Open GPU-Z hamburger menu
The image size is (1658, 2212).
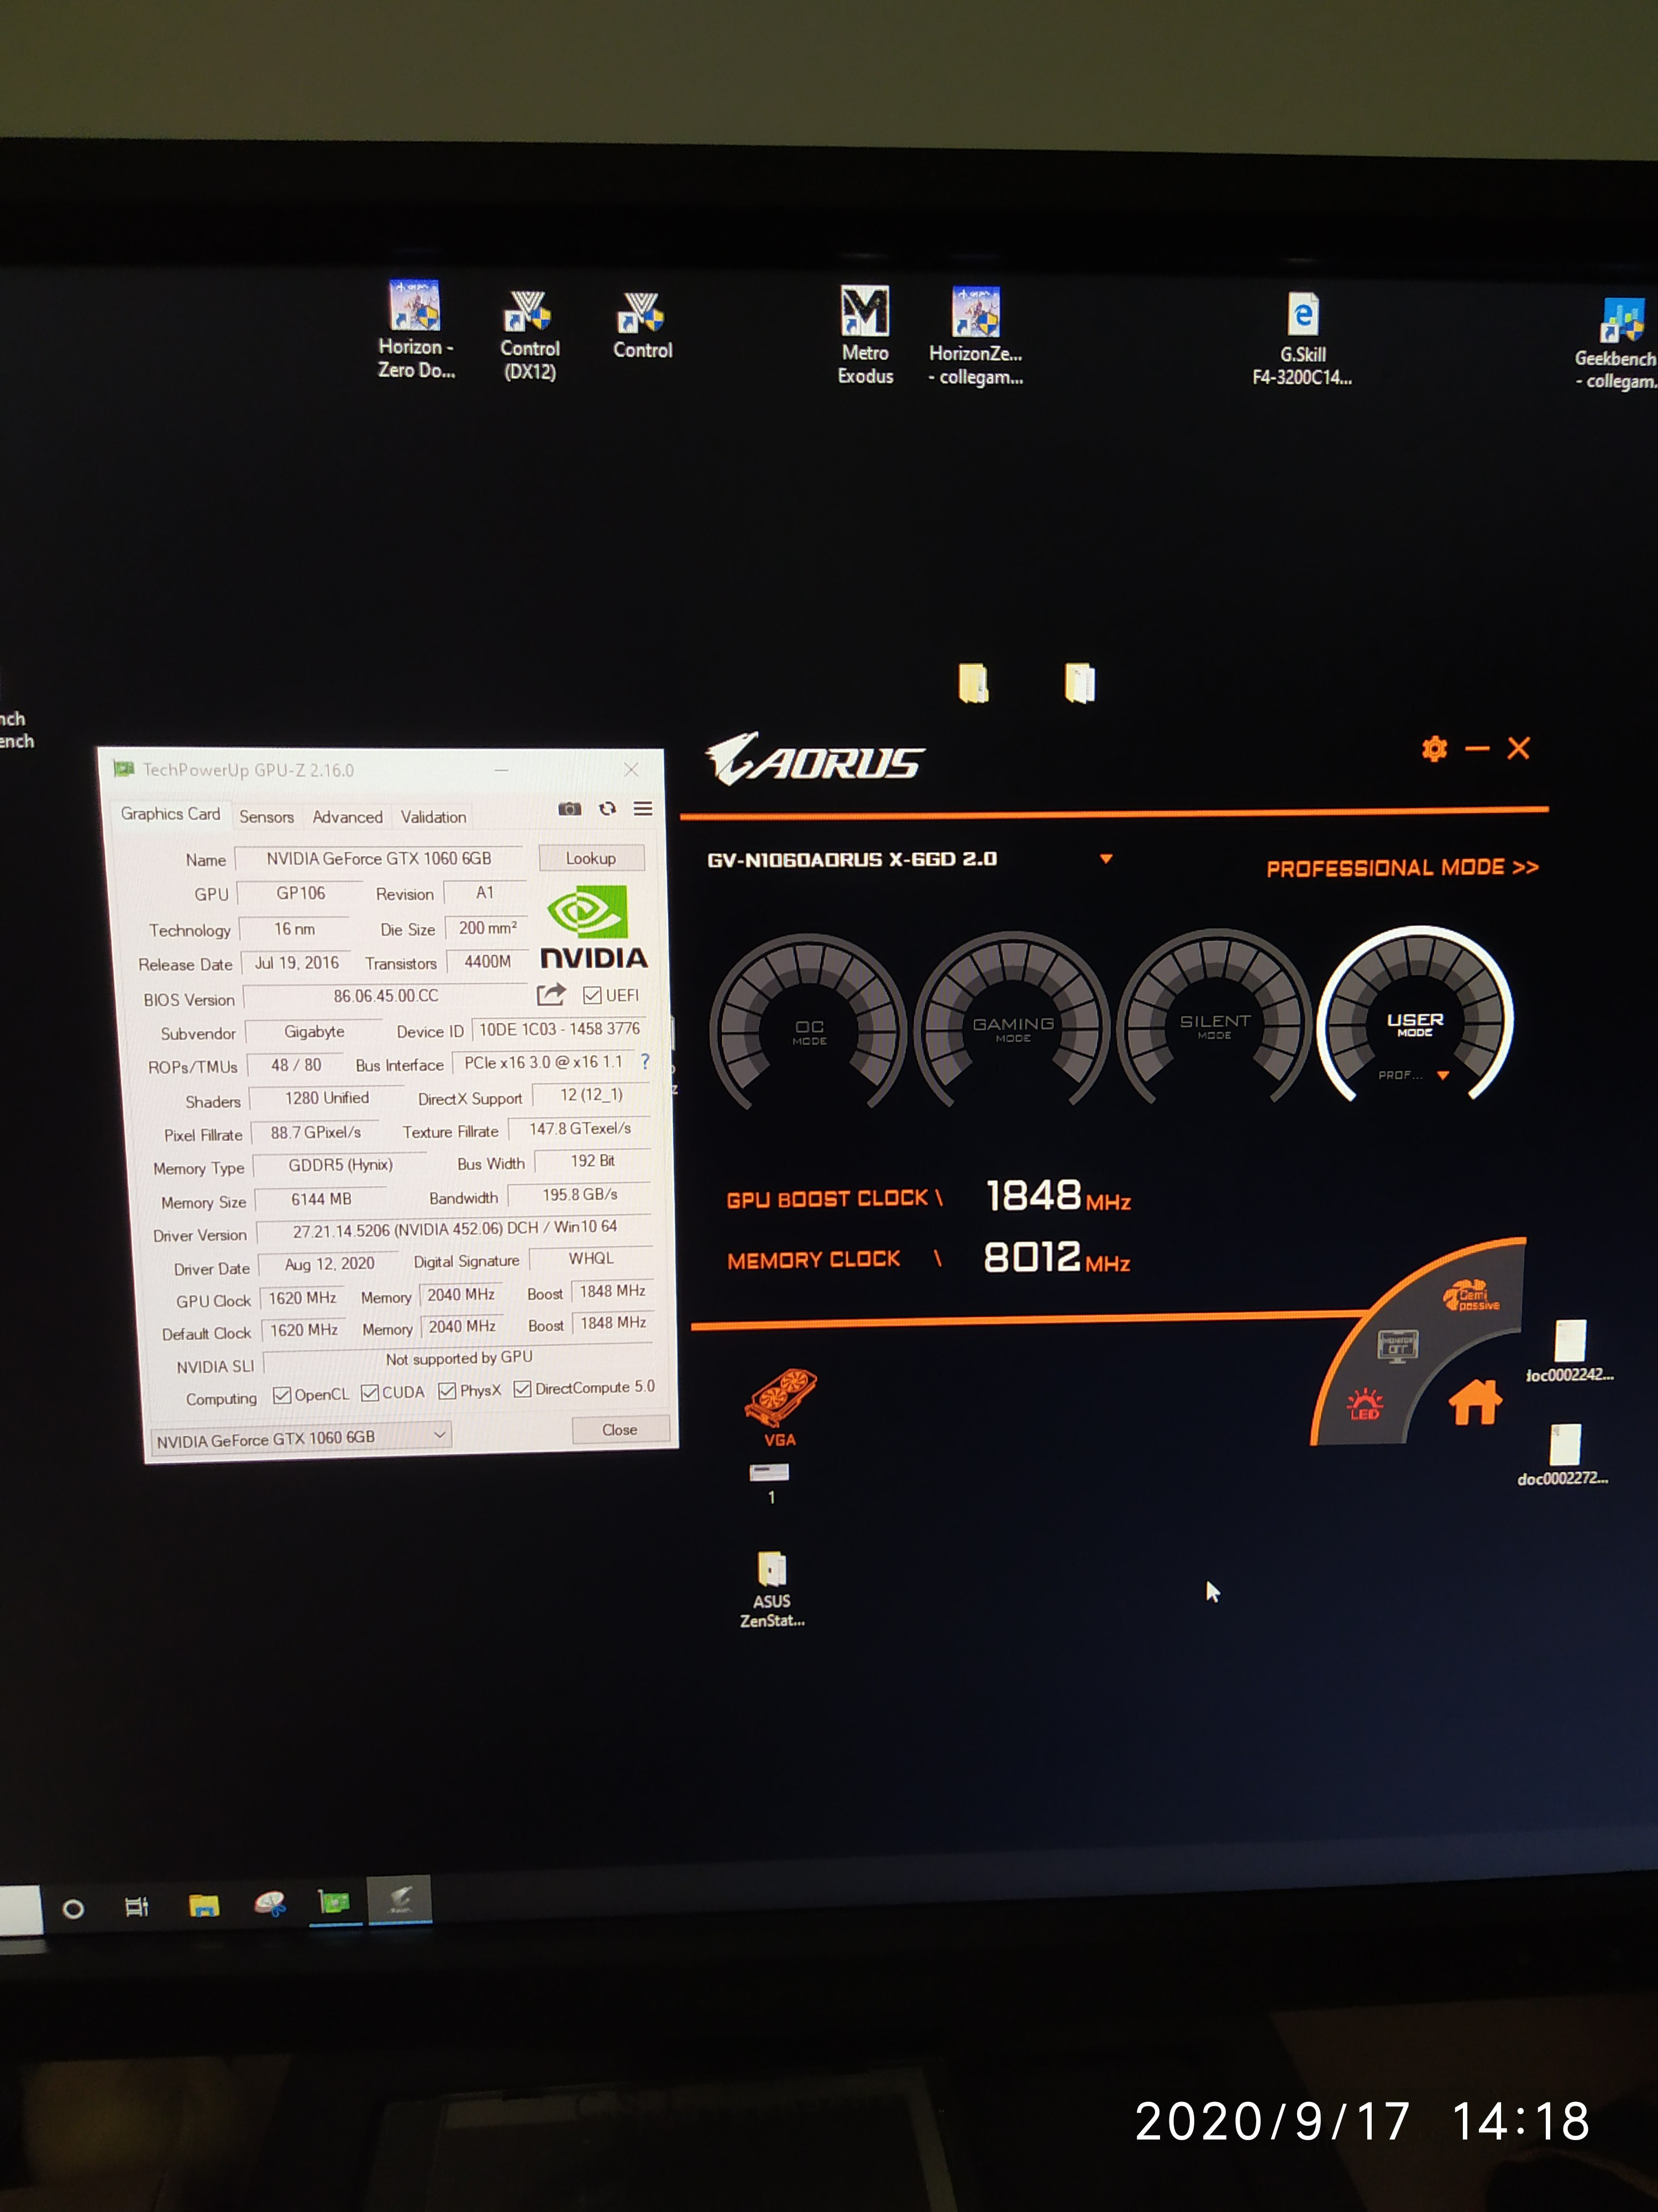(x=643, y=808)
